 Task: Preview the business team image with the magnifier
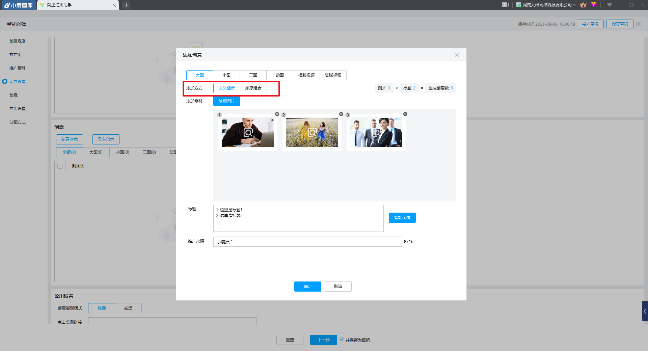click(376, 132)
